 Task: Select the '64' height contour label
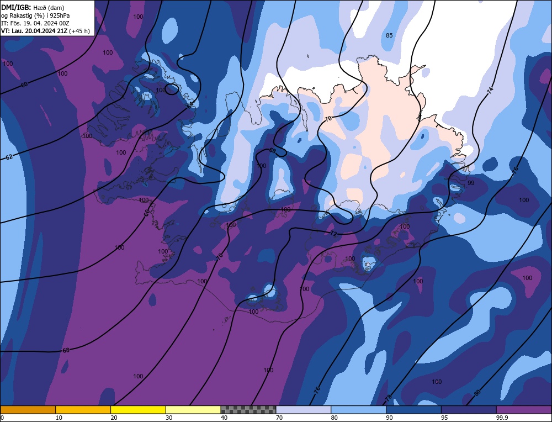190,105
